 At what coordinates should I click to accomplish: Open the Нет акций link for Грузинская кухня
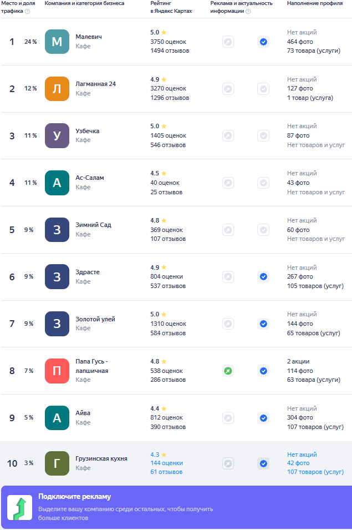(x=302, y=455)
